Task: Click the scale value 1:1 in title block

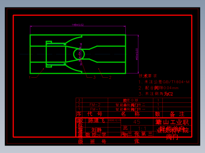Action: tap(142, 128)
